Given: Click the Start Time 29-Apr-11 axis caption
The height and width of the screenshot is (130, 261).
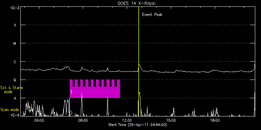Looking at the screenshot, I should (138, 125).
